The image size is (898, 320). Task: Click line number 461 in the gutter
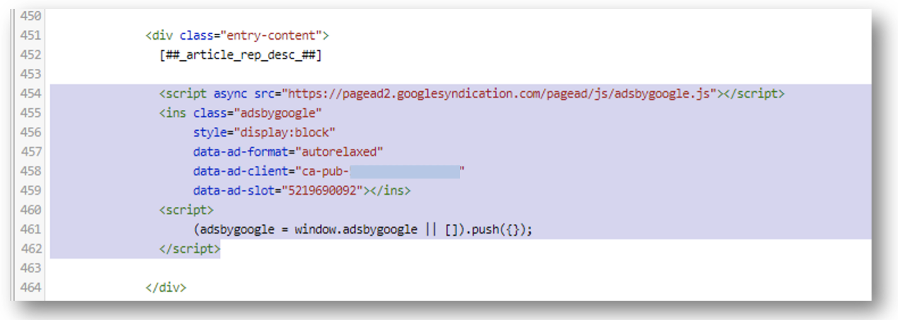30,229
